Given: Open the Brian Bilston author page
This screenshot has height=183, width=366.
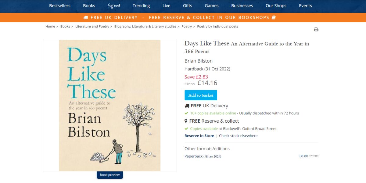Looking at the screenshot, I should click(198, 61).
